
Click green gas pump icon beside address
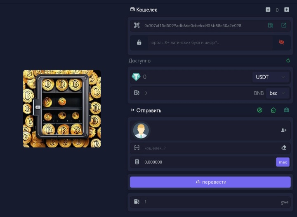271,25
